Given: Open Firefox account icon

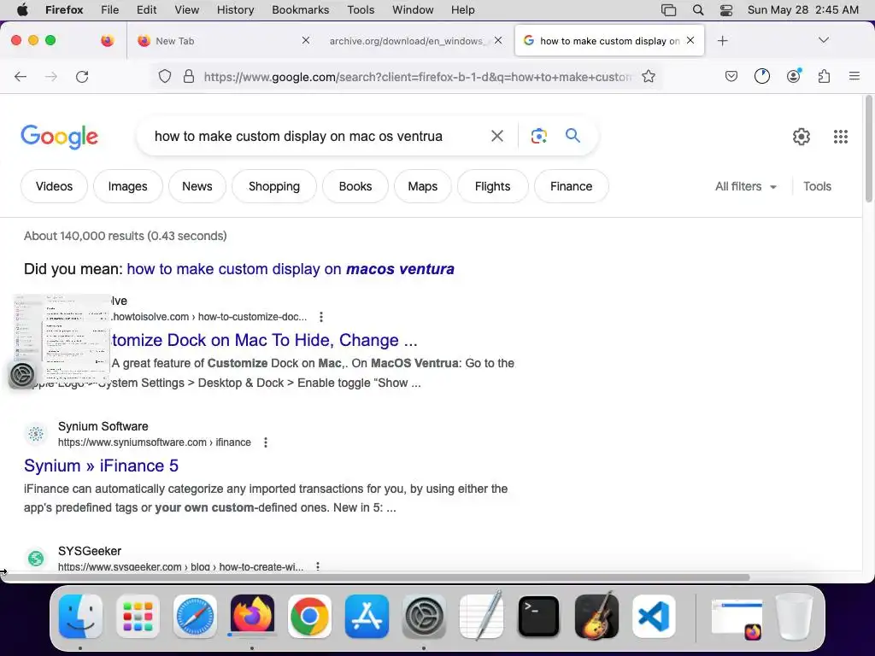Looking at the screenshot, I should 793,76.
